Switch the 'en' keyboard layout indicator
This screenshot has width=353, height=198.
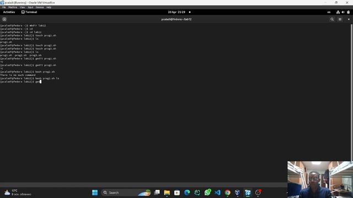coord(329,12)
